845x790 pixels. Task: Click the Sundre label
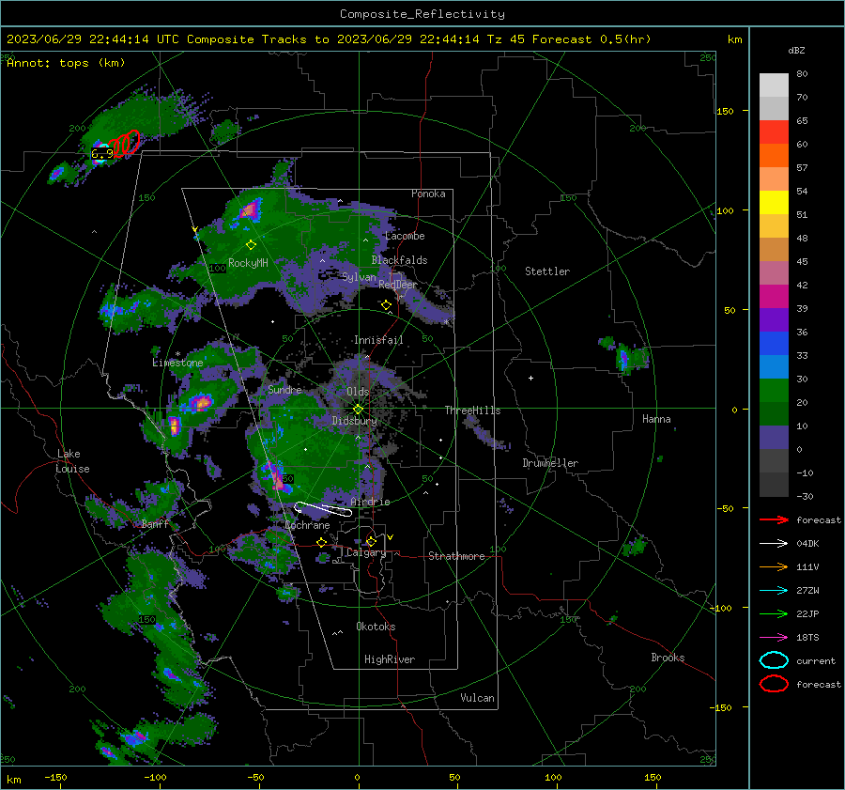pos(284,389)
